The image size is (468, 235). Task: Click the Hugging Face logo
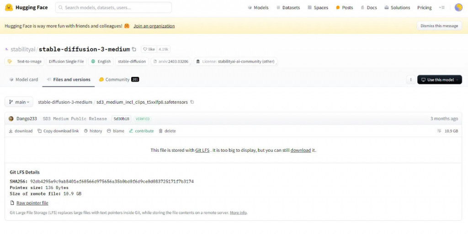click(x=26, y=7)
